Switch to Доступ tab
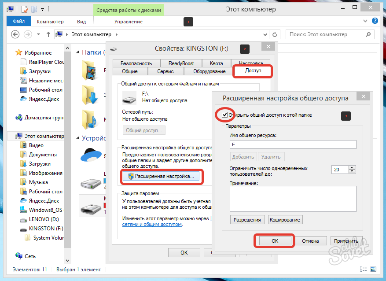 [x=253, y=70]
